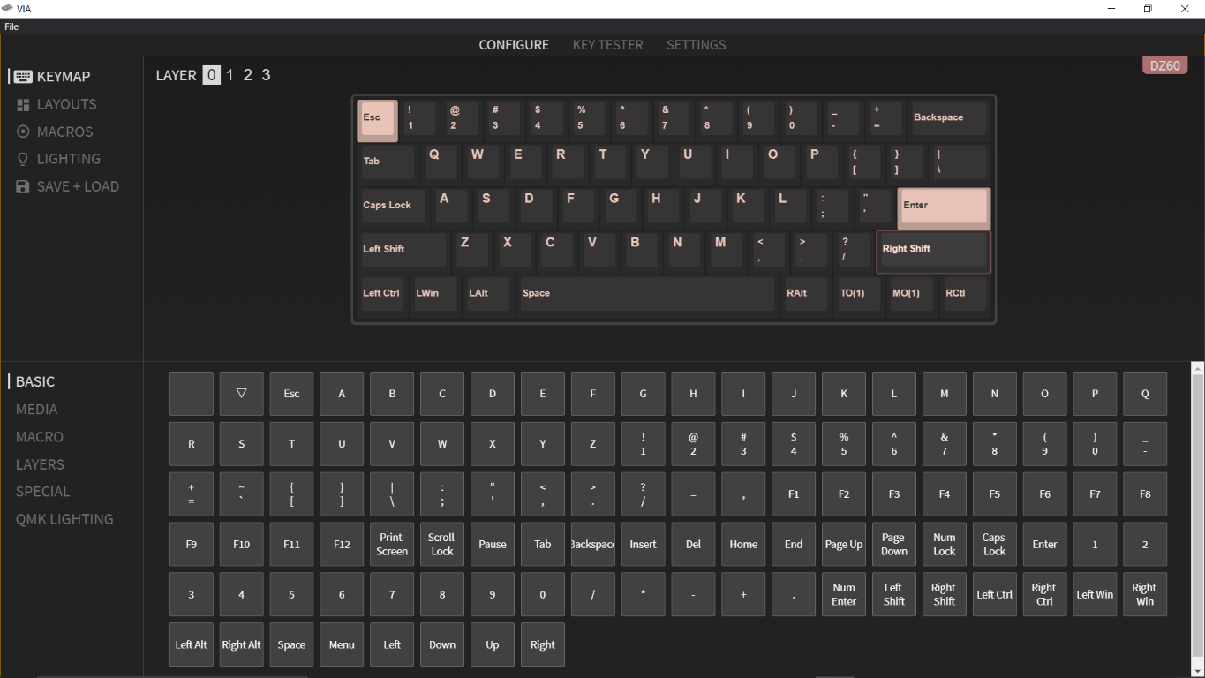1205x678 pixels.
Task: Pick the Space keycode in palette
Action: coord(291,644)
